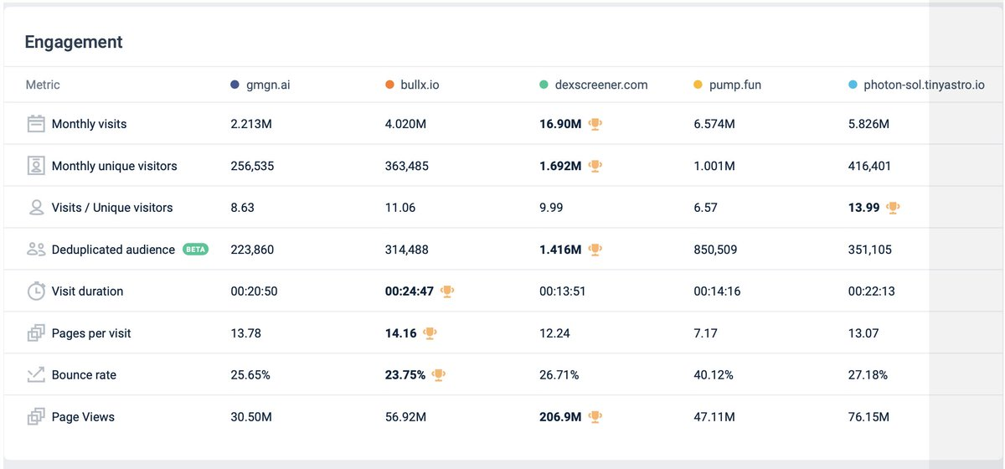1005x469 pixels.
Task: Click the bullx.io orange color dot
Action: tap(389, 85)
